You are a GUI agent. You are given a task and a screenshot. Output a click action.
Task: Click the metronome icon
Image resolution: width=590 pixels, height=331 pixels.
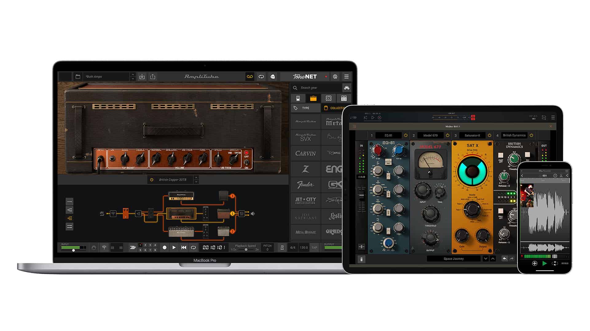click(282, 248)
